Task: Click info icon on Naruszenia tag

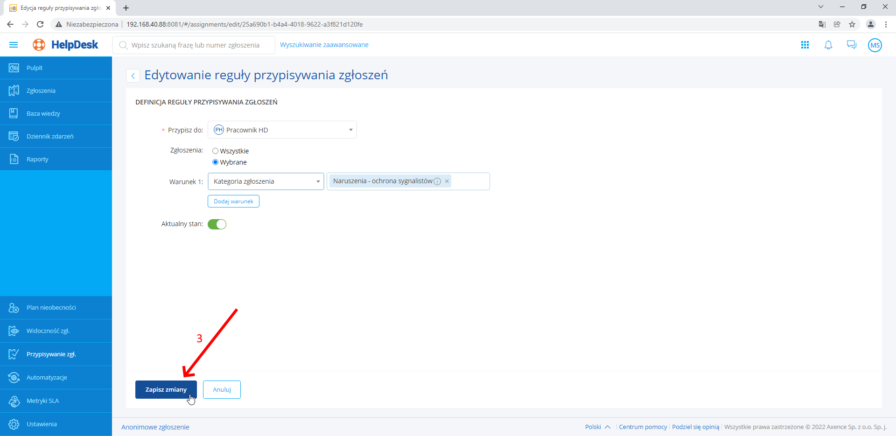Action: [437, 181]
